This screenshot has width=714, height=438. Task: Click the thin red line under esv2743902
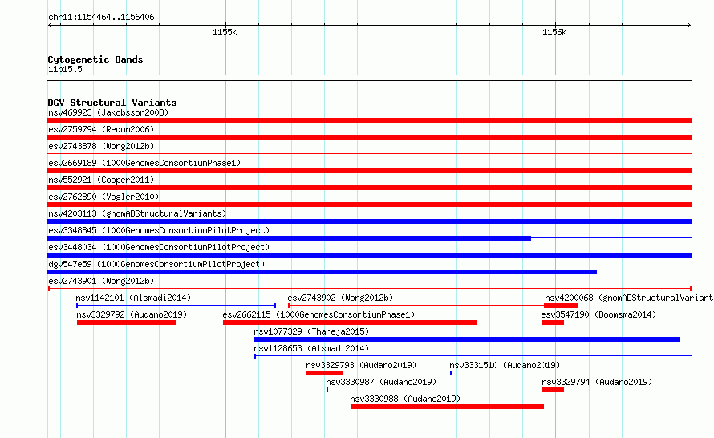(416, 306)
